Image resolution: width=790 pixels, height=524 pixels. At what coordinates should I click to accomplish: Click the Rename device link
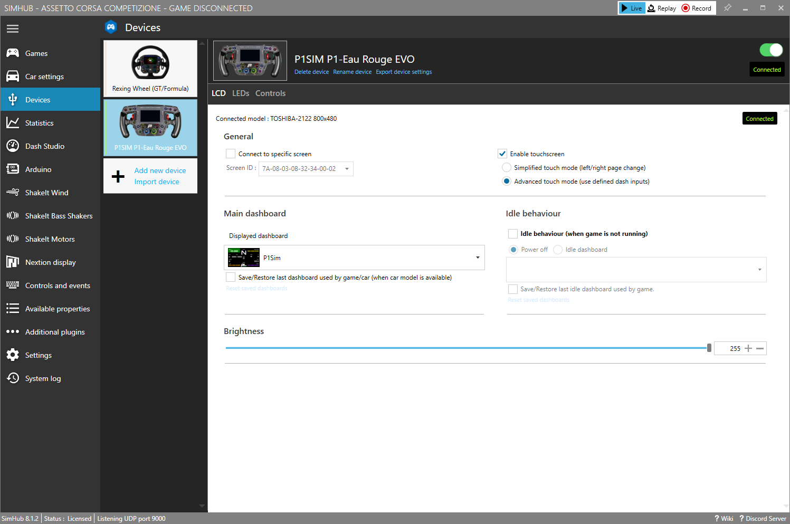pyautogui.click(x=352, y=72)
